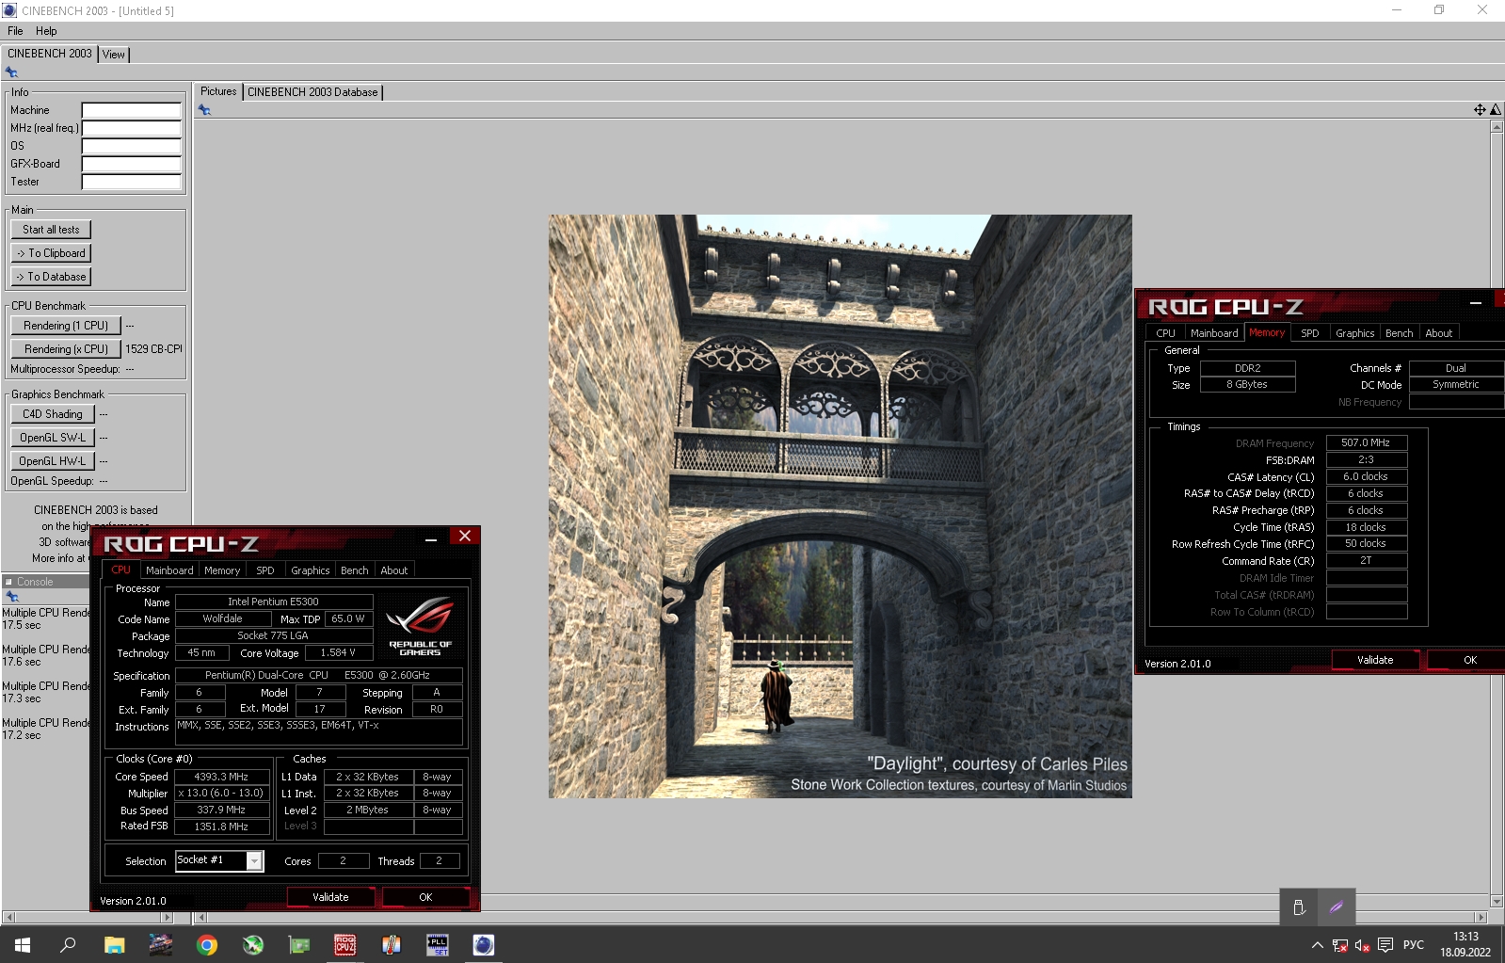Screen dimensions: 1505x963
Task: Select the Pictures tab
Action: (x=218, y=91)
